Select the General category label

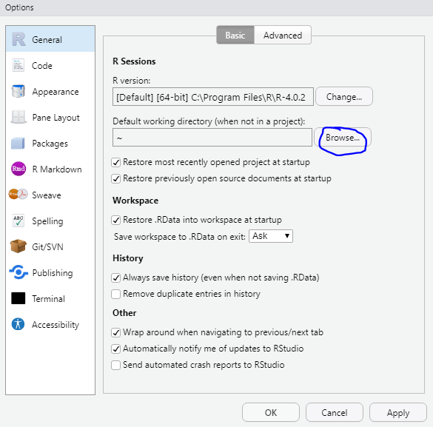tap(47, 40)
